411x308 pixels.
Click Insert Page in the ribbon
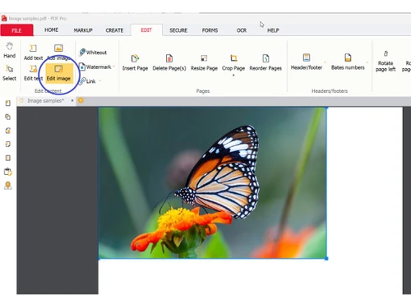tap(135, 62)
